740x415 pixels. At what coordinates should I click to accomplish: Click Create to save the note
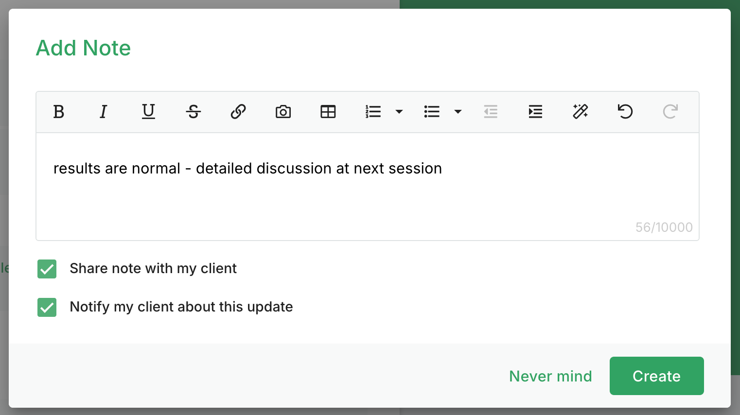pos(656,376)
